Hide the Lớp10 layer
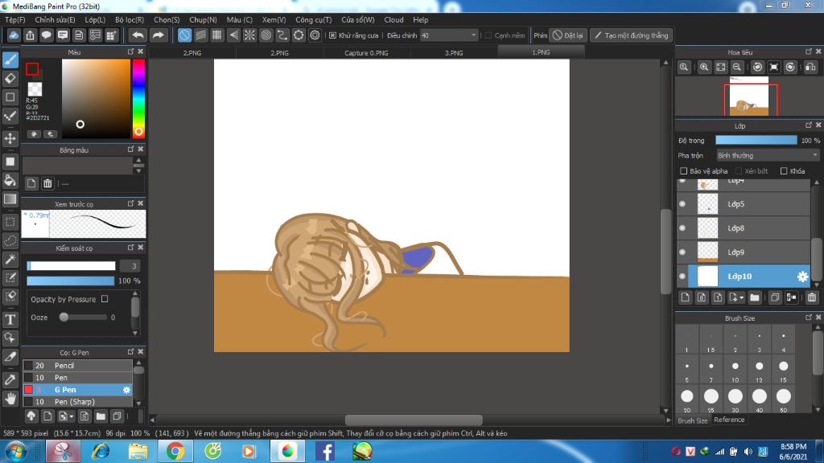This screenshot has width=824, height=463. [x=682, y=277]
